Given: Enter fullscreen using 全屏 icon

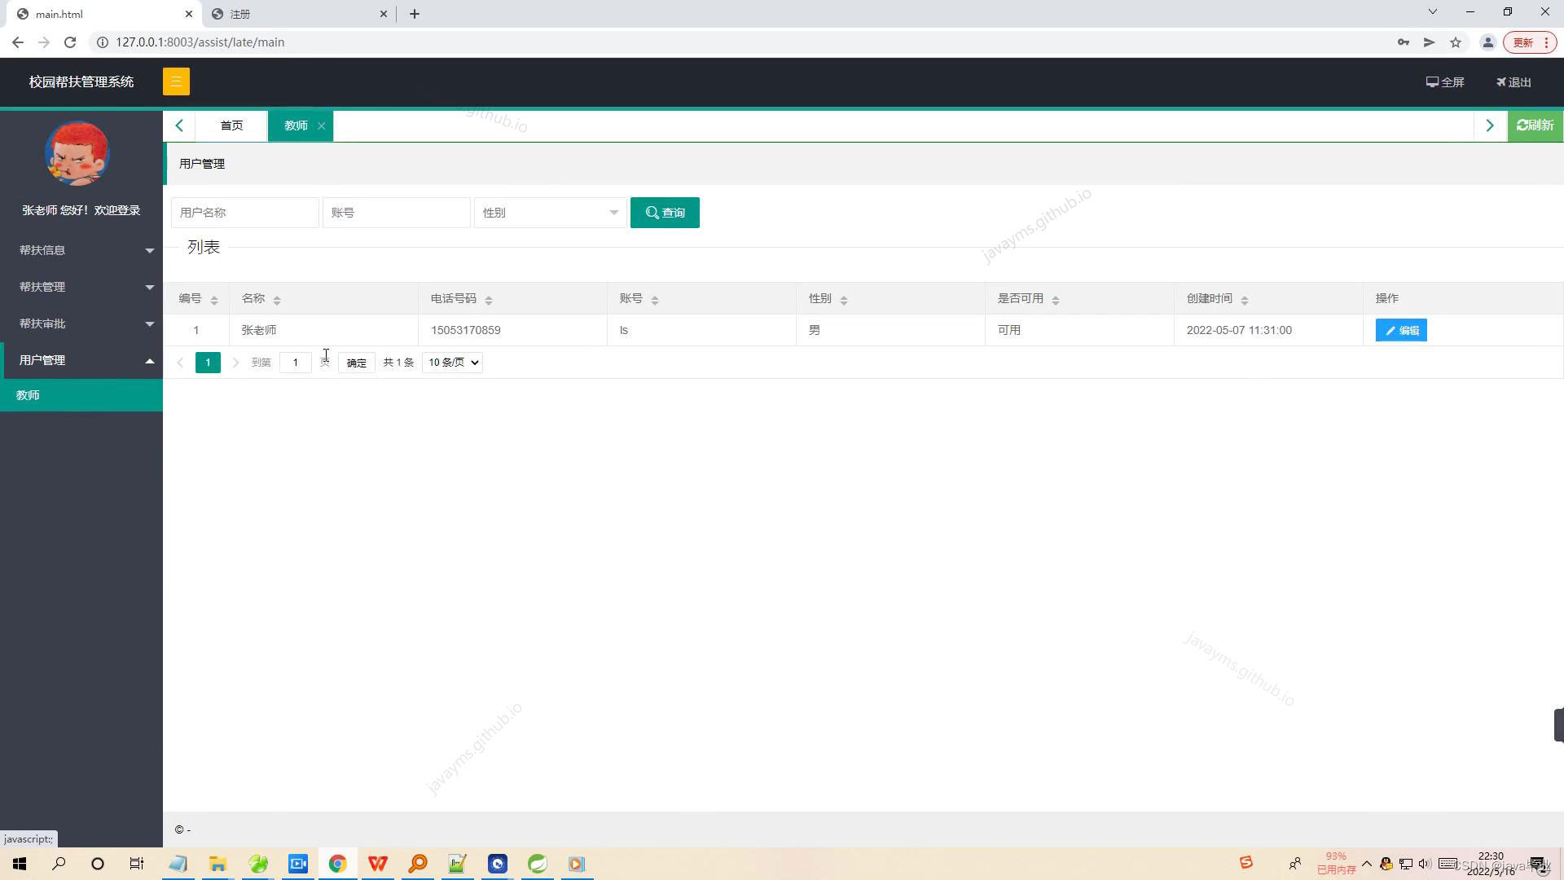Looking at the screenshot, I should pos(1445,81).
